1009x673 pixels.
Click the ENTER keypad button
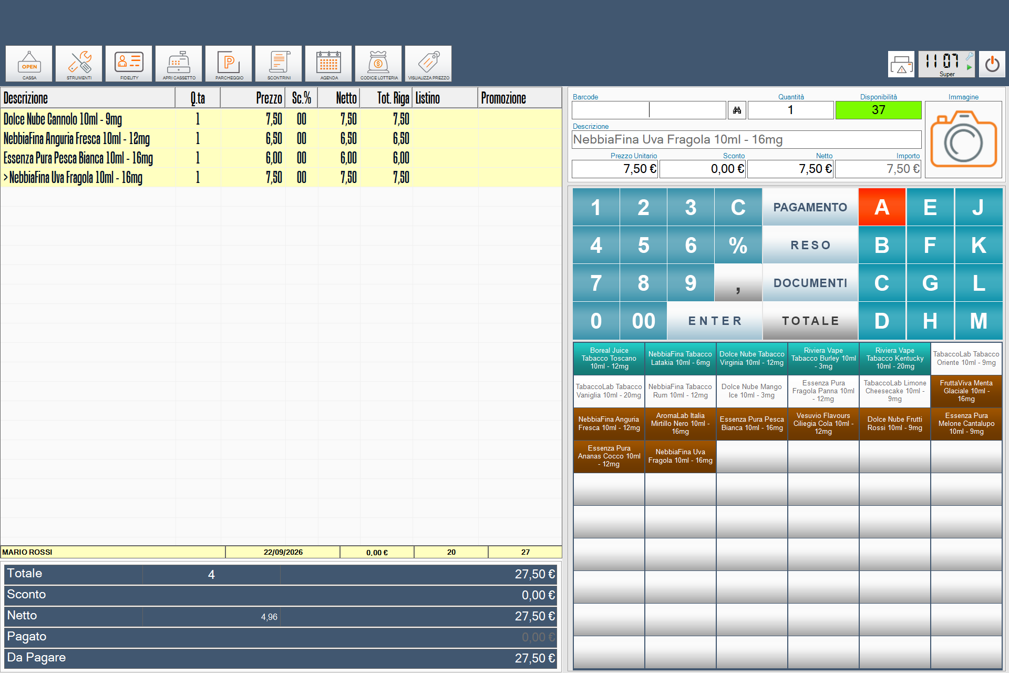pos(715,321)
